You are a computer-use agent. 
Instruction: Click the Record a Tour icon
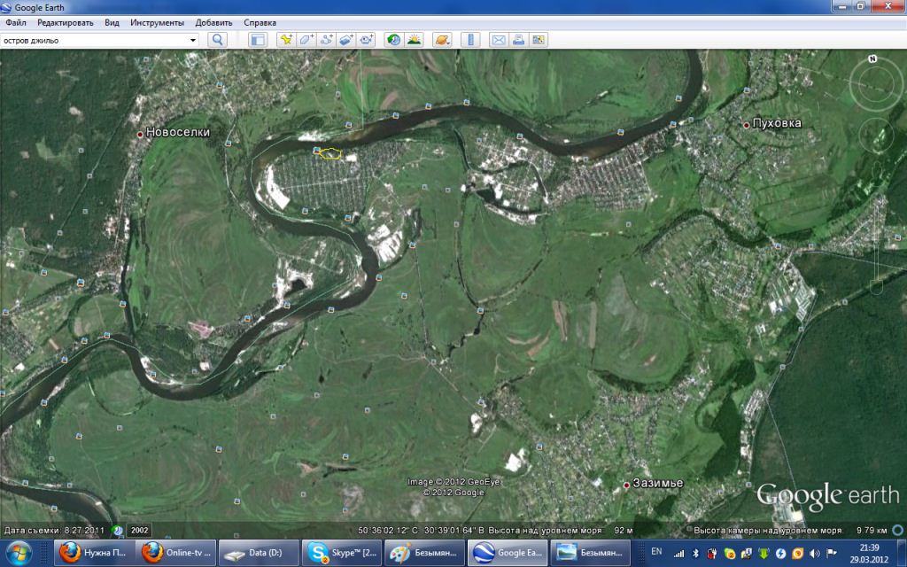pos(367,40)
